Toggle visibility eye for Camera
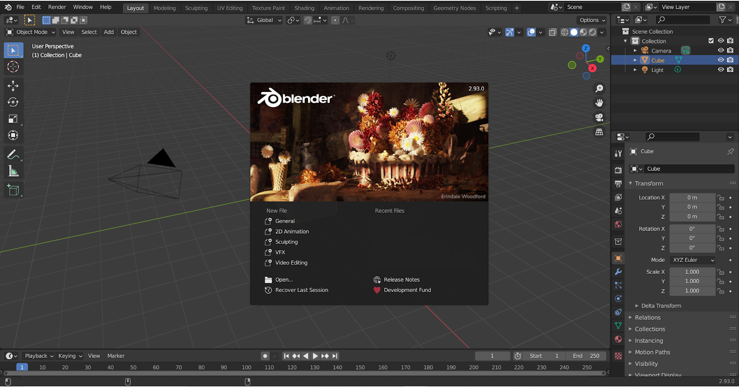This screenshot has height=387, width=739. coord(721,50)
